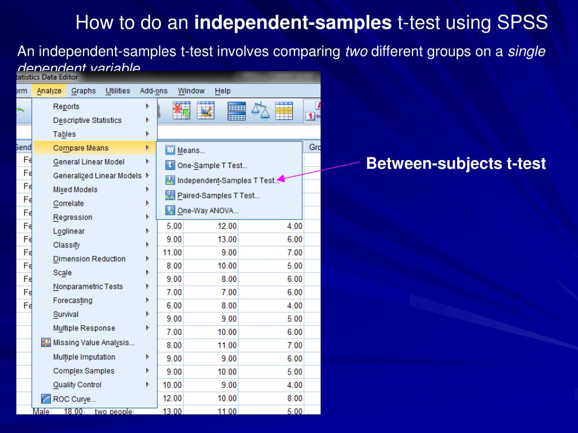This screenshot has width=578, height=433.
Task: Select ROC Curve... menu entry
Action: (95, 399)
